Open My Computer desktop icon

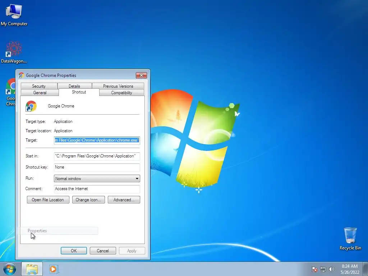point(14,14)
